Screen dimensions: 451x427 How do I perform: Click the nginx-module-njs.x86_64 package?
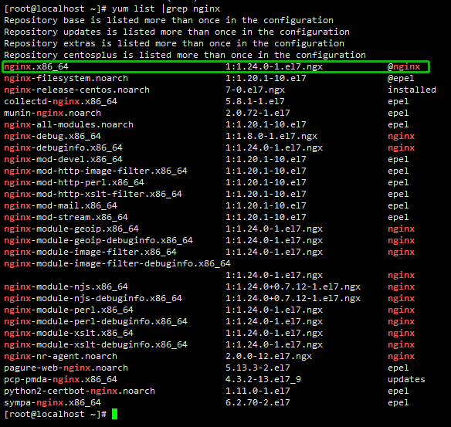(66, 286)
